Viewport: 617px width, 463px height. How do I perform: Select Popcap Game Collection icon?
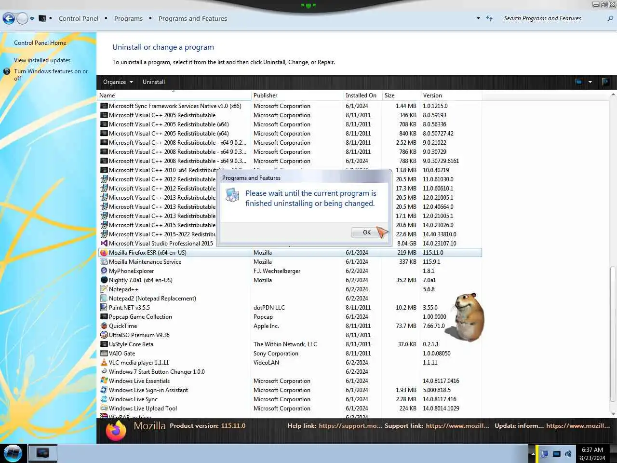point(104,317)
